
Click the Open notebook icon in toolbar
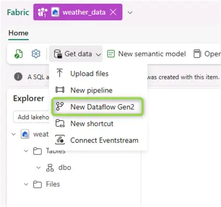(x=198, y=54)
